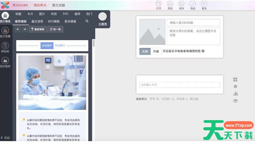Viewport: 255px width, 142px height.
Task: Click 图文排版 breadcrumb text
Action: (x=59, y=5)
